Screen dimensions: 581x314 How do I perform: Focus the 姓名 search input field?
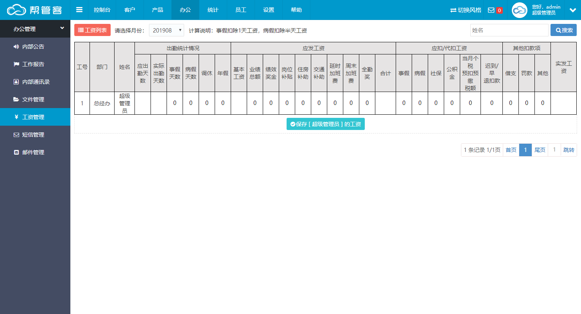(x=509, y=30)
